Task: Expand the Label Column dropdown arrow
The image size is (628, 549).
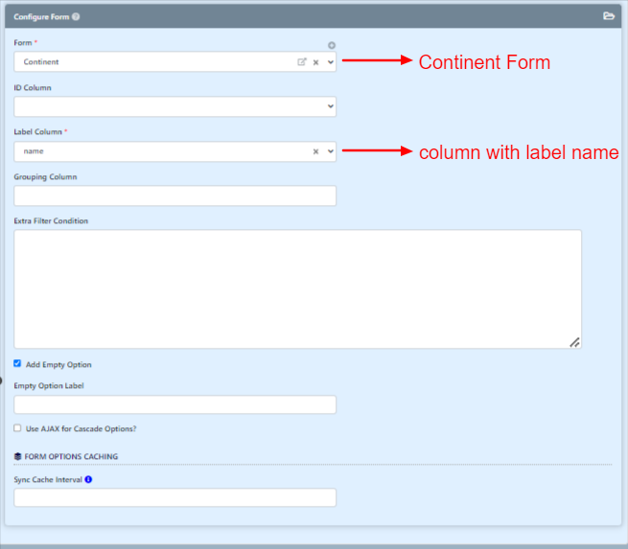Action: pyautogui.click(x=331, y=151)
